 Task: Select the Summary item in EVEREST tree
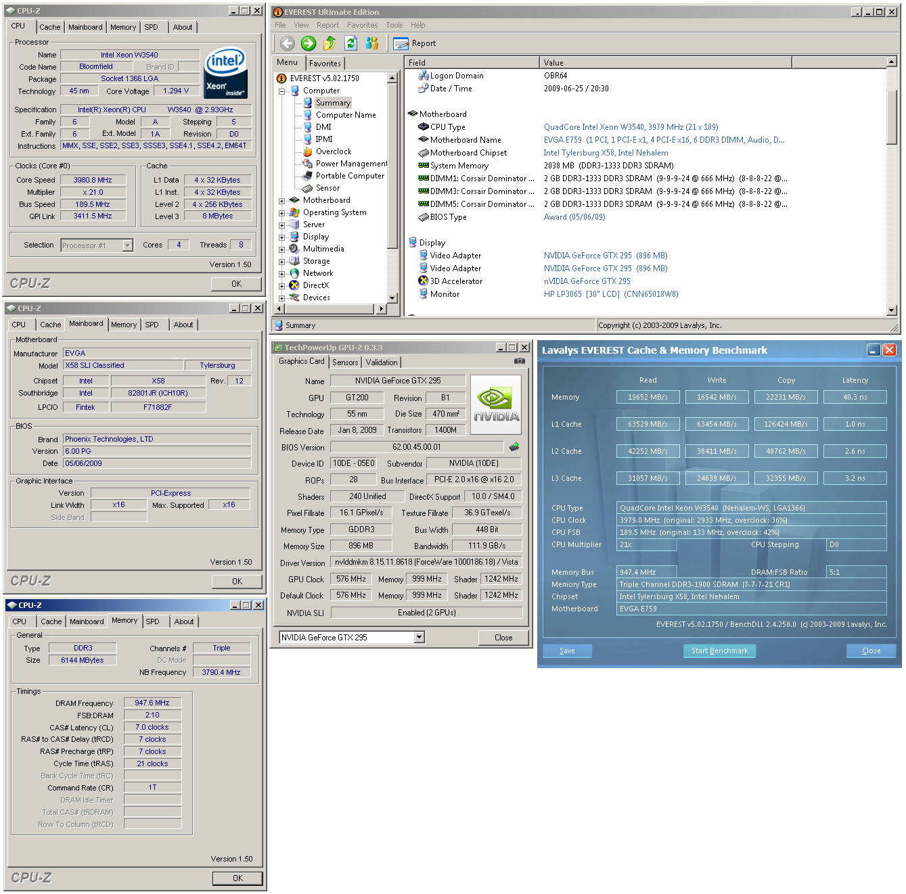pos(333,103)
